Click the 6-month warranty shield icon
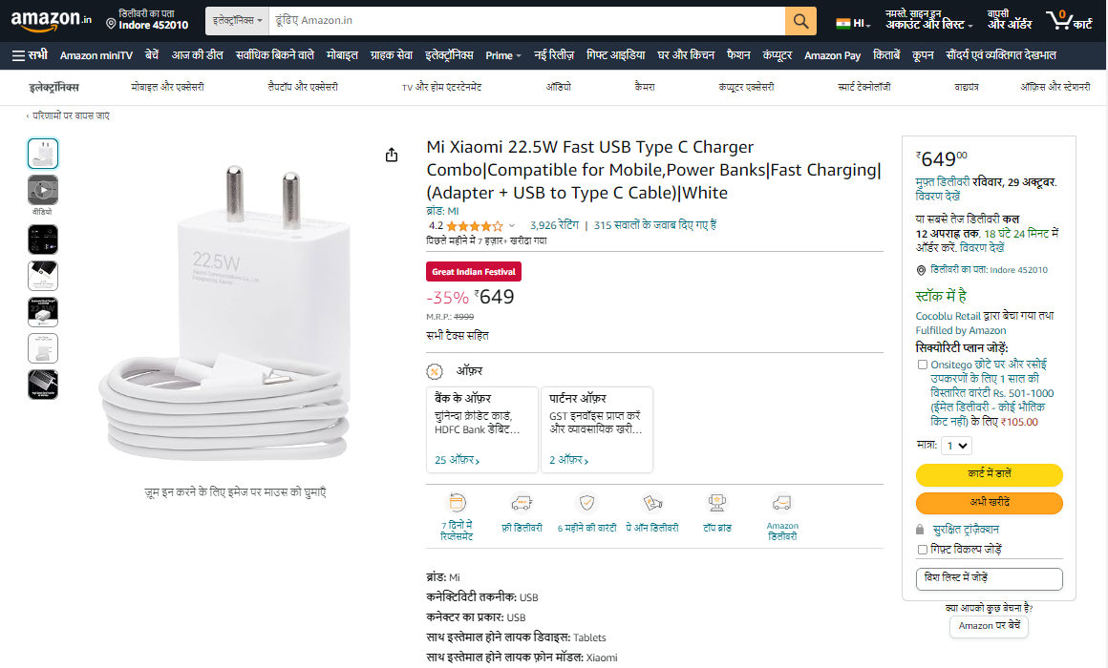The height and width of the screenshot is (668, 1108). [587, 503]
